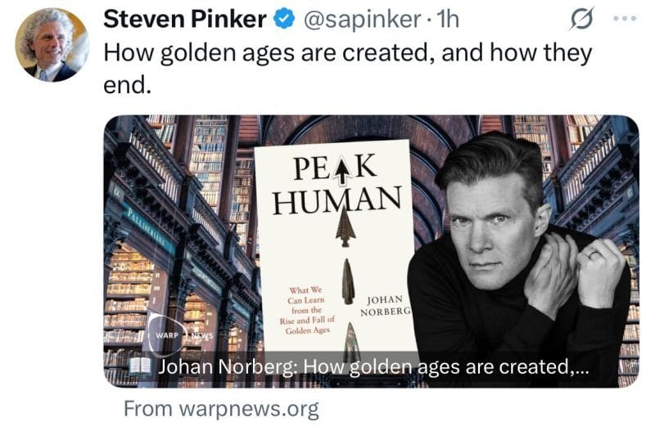
Task: Click the Grok explain-post icon
Action: (x=581, y=19)
